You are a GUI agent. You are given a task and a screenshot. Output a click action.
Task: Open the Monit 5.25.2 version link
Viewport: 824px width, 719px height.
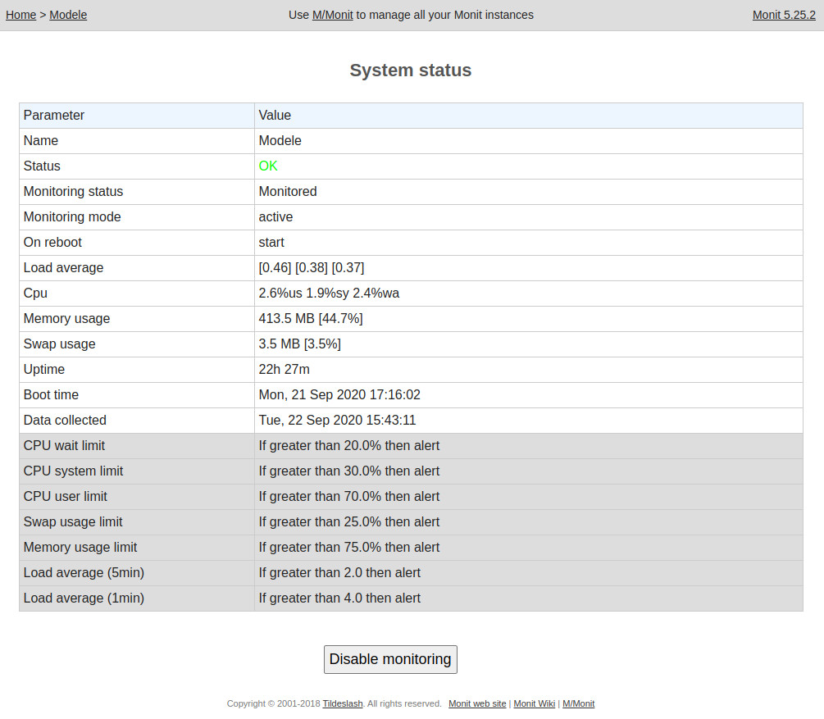[x=784, y=15]
